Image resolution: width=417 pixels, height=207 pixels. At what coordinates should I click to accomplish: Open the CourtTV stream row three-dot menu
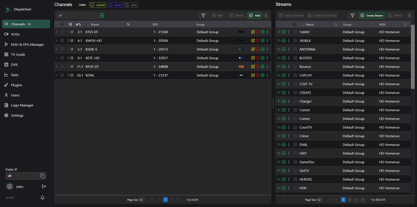(289, 127)
